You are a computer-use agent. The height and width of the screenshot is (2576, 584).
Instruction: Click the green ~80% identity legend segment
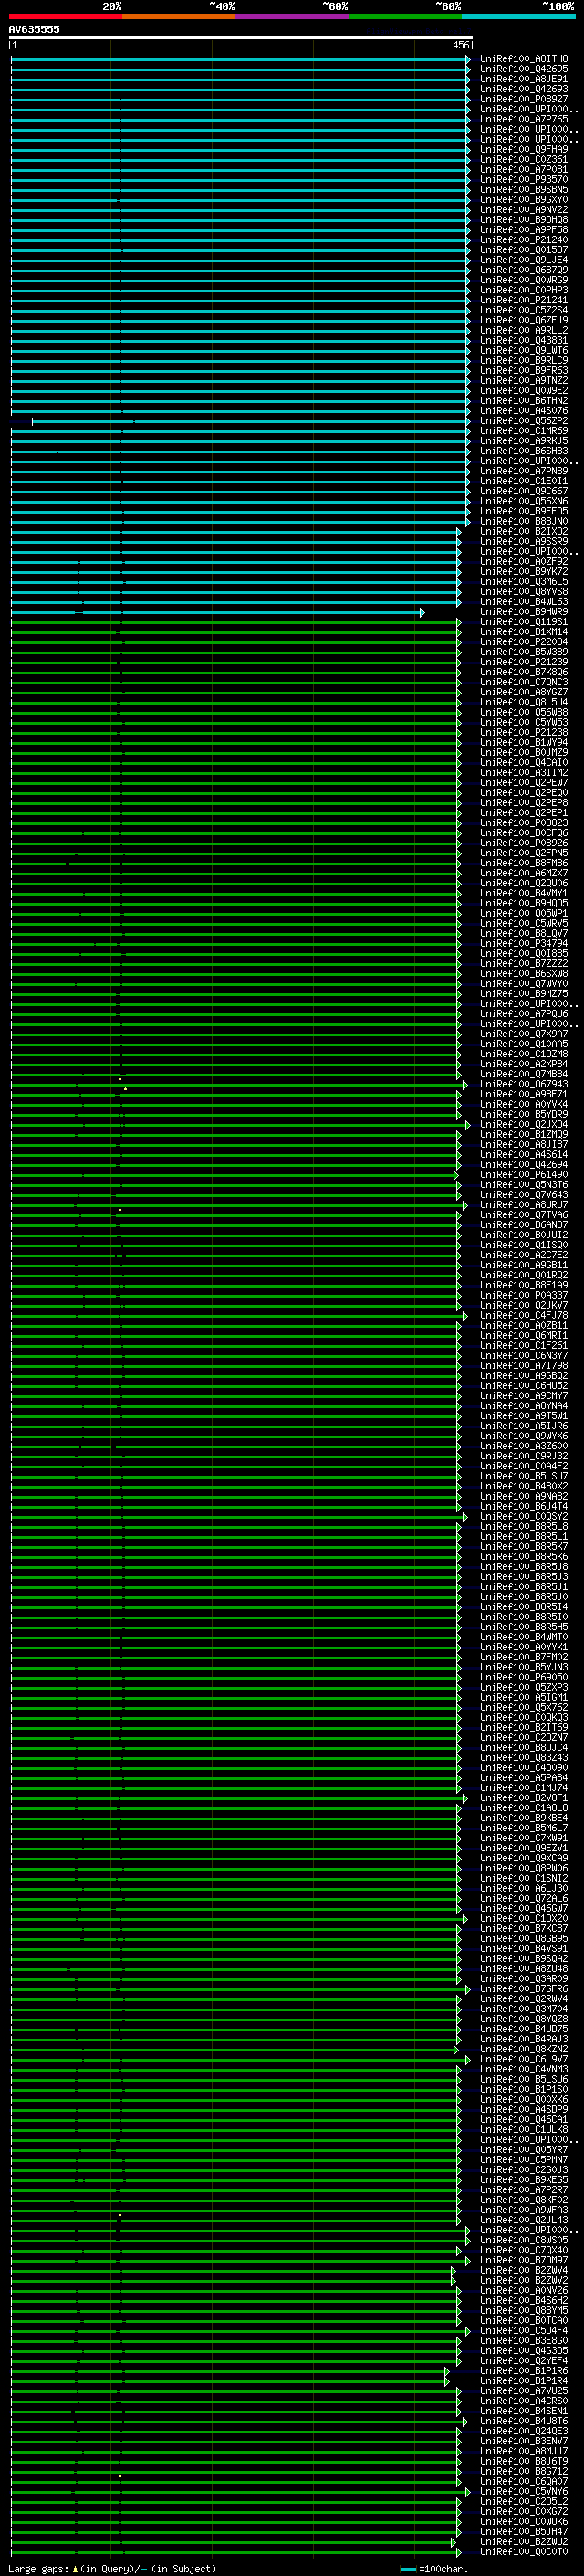pos(405,16)
